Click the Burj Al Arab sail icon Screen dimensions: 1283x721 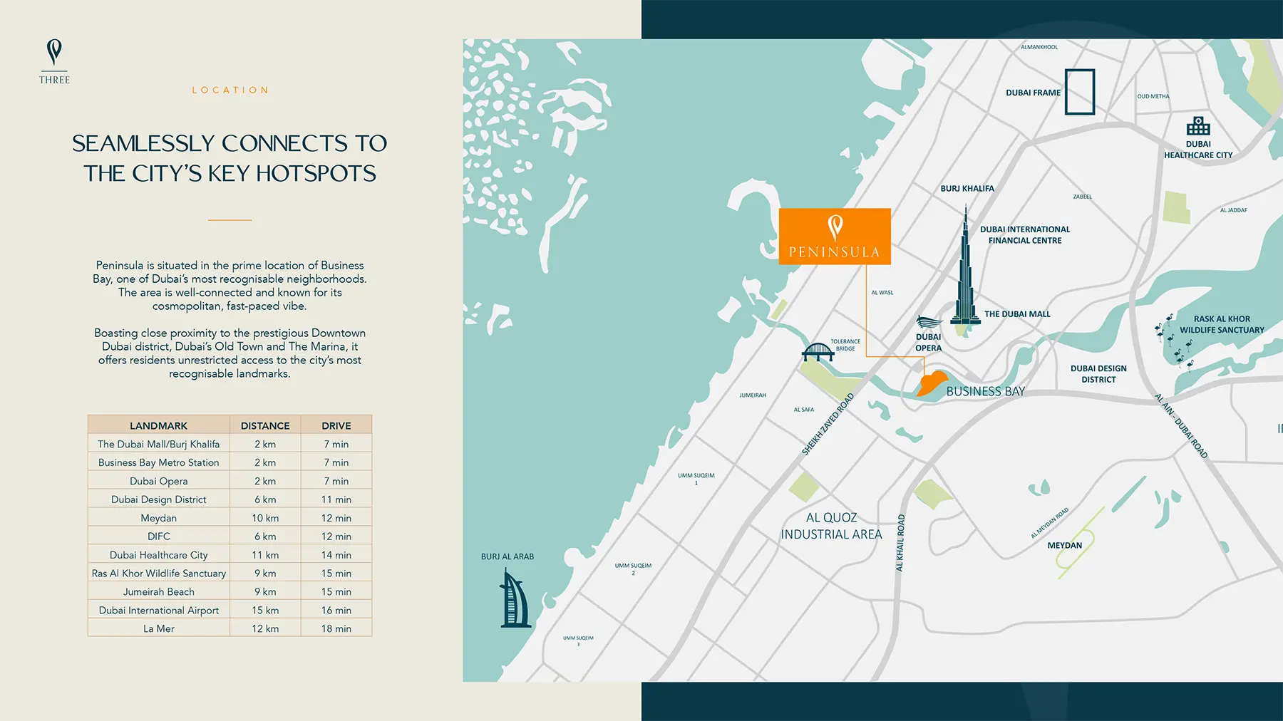click(x=515, y=601)
